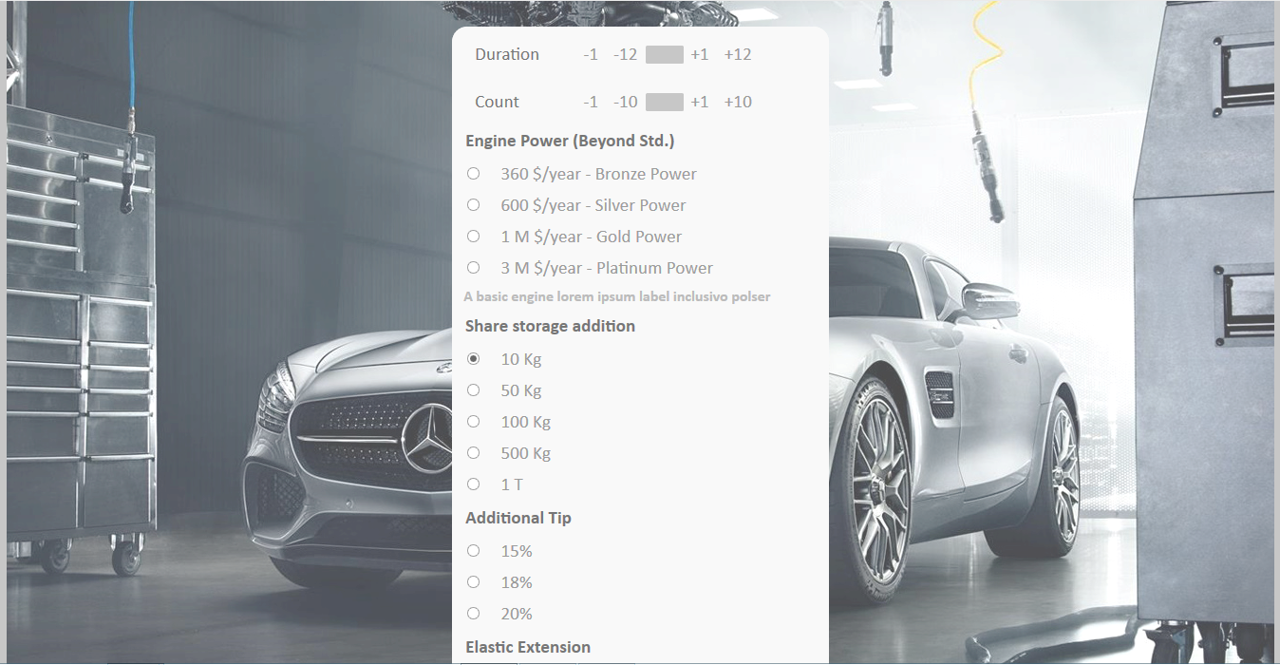Increase Duration by 1
Image resolution: width=1280 pixels, height=665 pixels.
[700, 54]
